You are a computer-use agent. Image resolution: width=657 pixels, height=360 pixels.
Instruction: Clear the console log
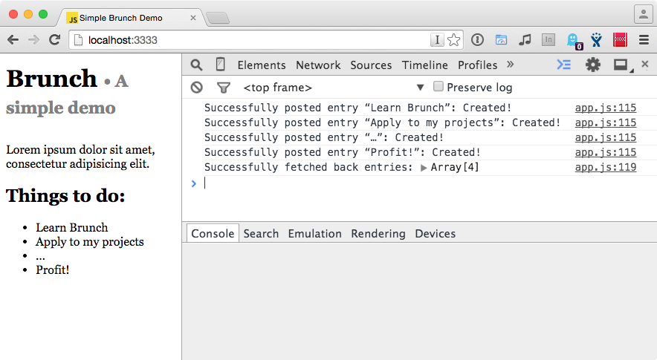coord(196,87)
